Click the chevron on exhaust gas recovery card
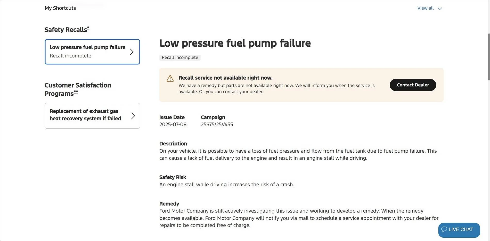Image resolution: width=490 pixels, height=241 pixels. click(x=133, y=116)
